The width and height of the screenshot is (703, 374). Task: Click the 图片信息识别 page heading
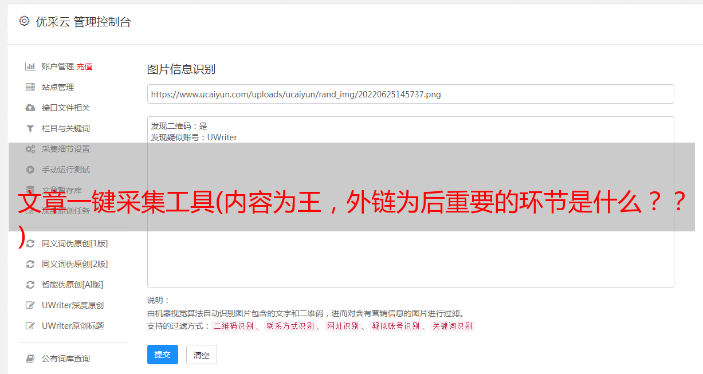point(181,70)
